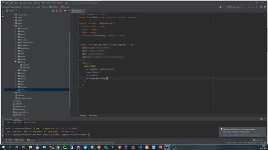This screenshot has height=150, width=268.
Task: Click the CRLF line separator in status bar
Action: click(x=234, y=142)
